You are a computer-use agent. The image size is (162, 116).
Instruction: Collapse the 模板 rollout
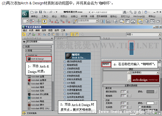pyautogui.click(x=131, y=69)
